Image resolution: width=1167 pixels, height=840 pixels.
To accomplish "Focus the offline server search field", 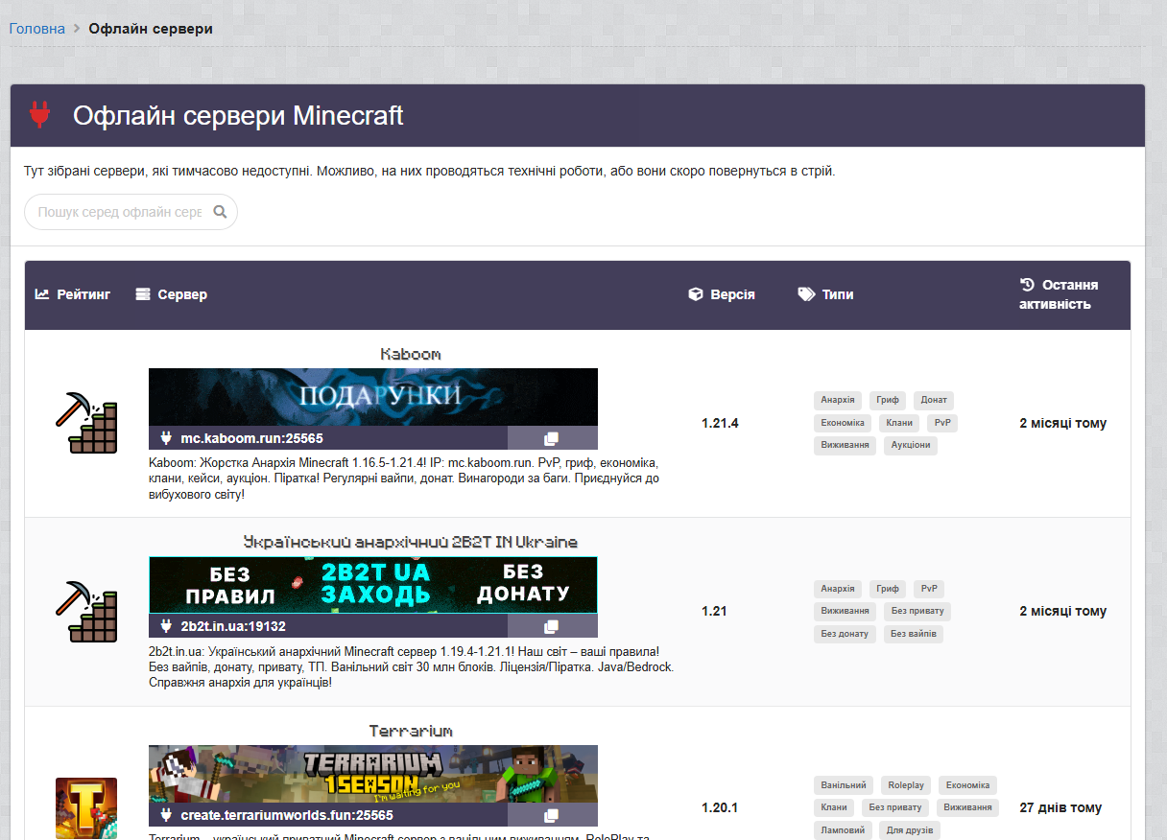I will [x=131, y=212].
